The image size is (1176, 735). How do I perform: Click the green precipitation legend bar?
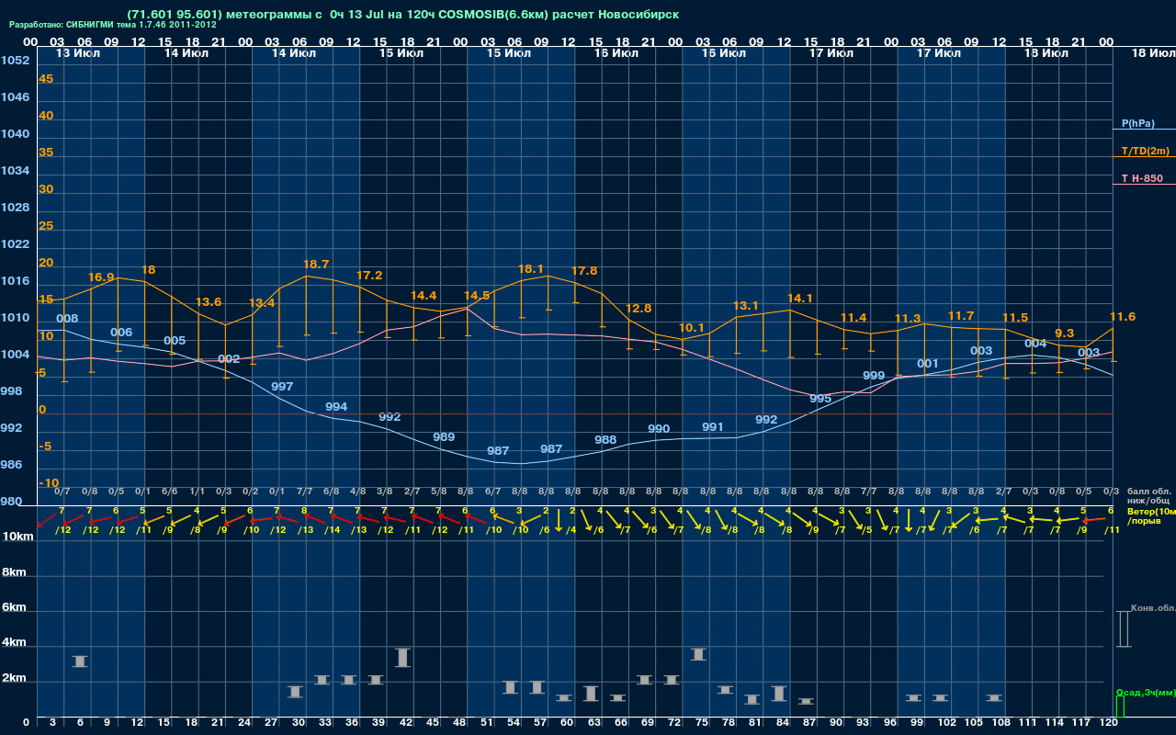1120,707
